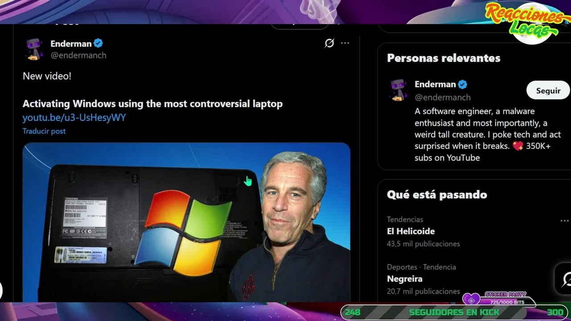
Task: Click the Personas relevantes heading
Action: coord(443,58)
